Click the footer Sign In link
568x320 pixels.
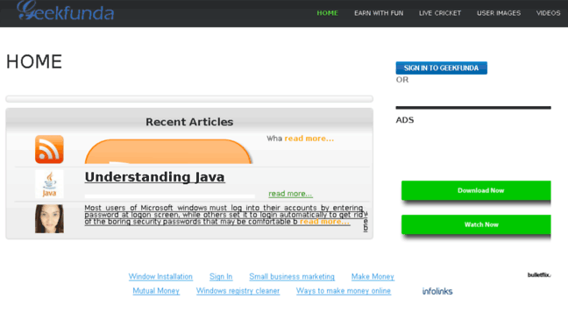(221, 276)
